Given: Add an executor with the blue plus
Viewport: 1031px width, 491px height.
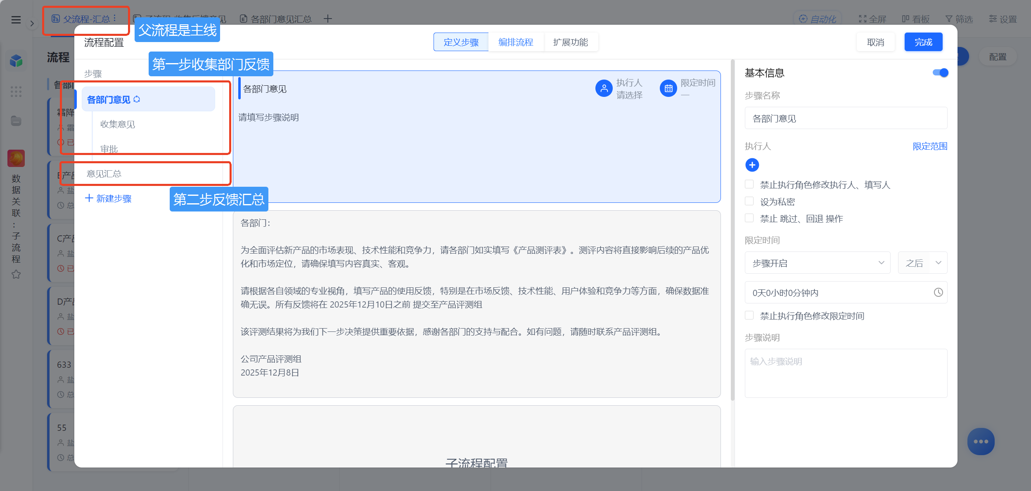Looking at the screenshot, I should click(752, 165).
